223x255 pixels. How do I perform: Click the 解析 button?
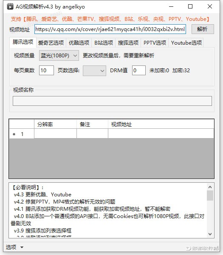(203, 29)
